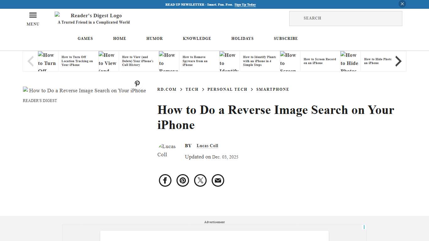Share the article via email
The image size is (429, 241).
click(218, 180)
